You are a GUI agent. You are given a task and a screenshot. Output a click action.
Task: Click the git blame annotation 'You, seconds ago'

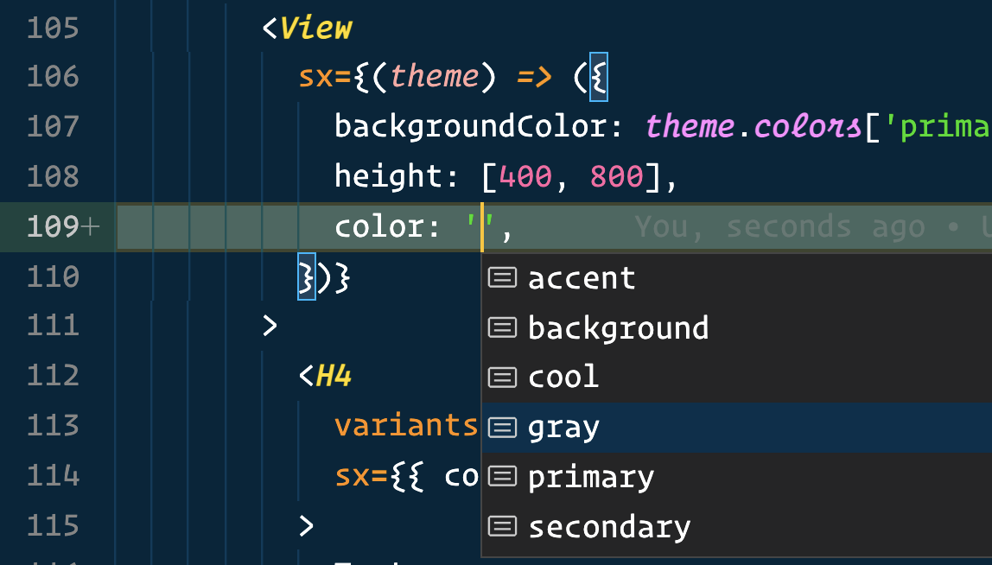pyautogui.click(x=779, y=226)
